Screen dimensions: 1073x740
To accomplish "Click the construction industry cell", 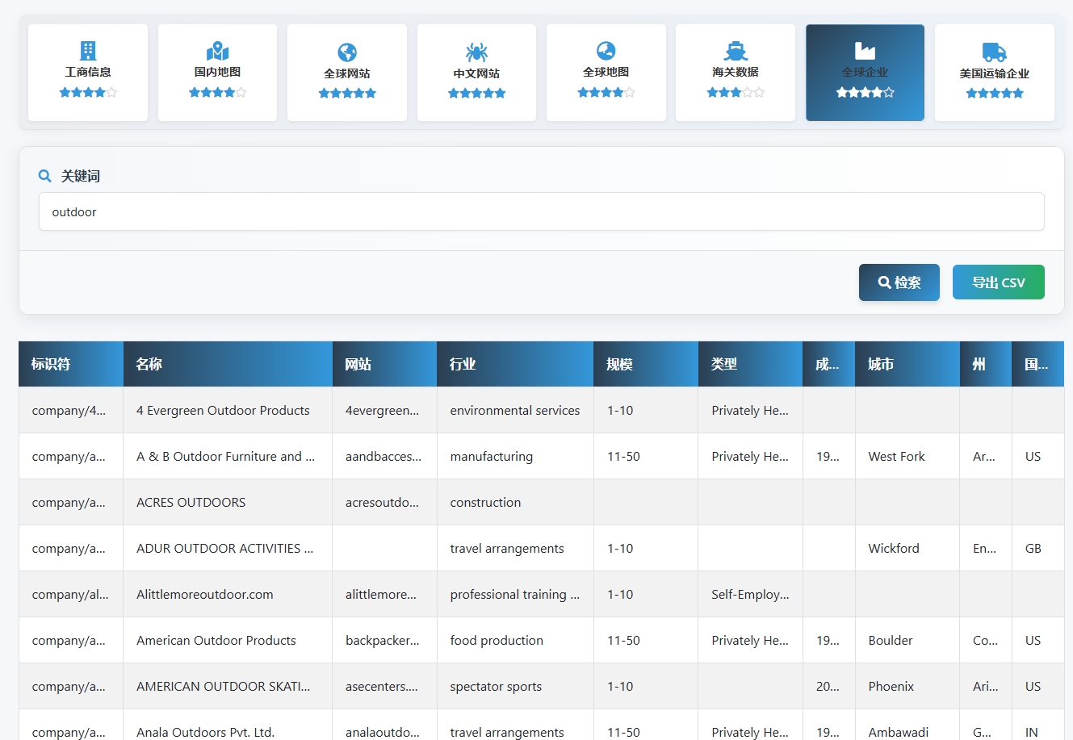I will [515, 502].
